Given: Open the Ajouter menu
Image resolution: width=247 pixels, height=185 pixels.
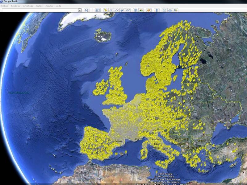Looking at the screenshot, I should point(49,6).
